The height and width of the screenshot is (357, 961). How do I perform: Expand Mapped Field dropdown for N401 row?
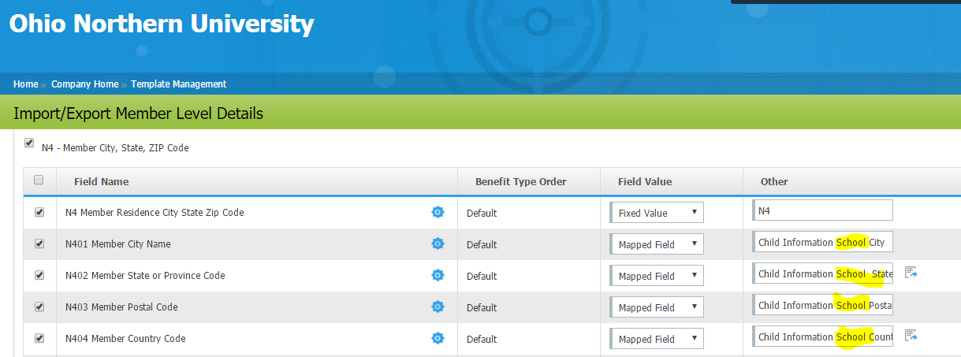[x=656, y=244]
